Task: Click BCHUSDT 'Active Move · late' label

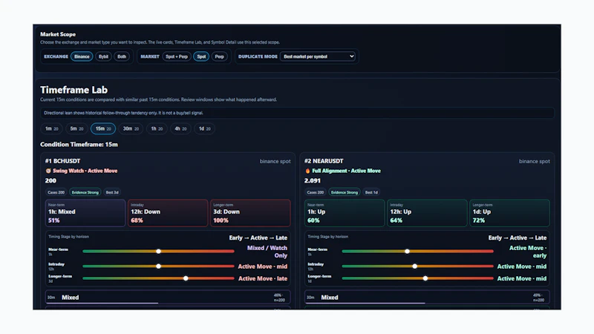Action: pos(263,278)
